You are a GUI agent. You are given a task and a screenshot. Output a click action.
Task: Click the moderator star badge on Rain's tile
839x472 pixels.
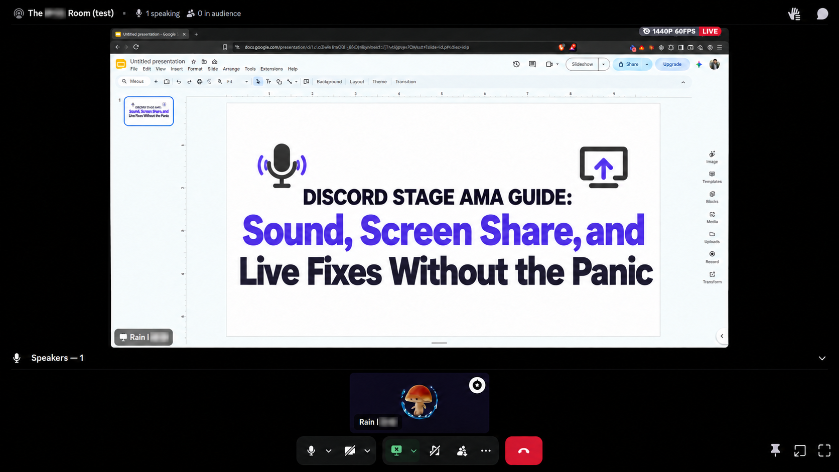[477, 385]
